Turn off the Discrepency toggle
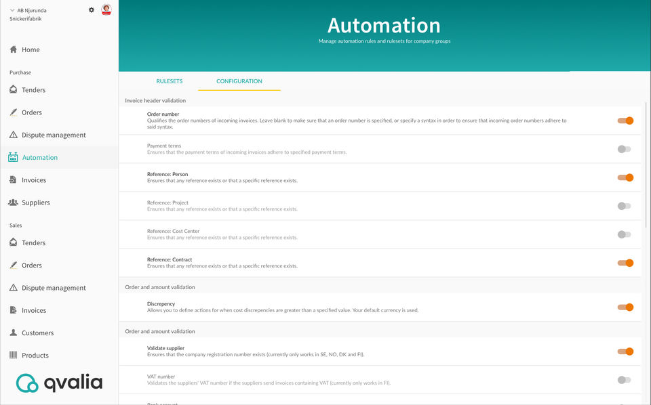Image resolution: width=651 pixels, height=405 pixels. point(625,307)
